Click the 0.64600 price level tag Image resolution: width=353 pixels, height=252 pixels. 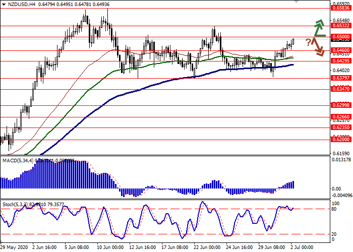point(340,50)
